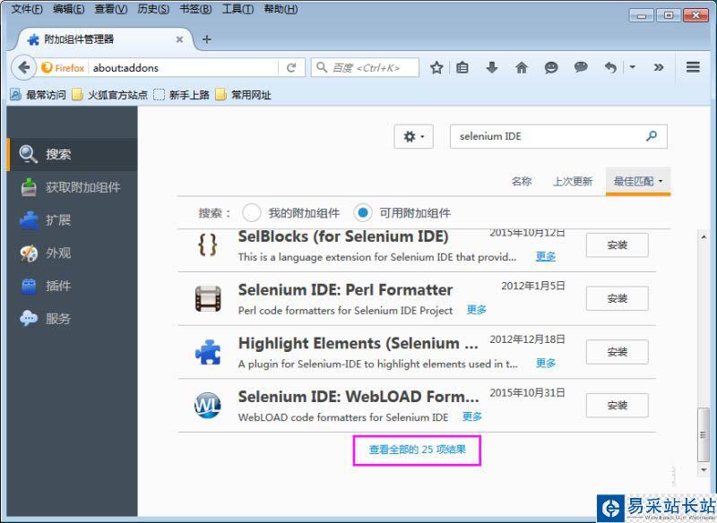717x523 pixels.
Task: Open the 火狐官方站点 bookmark folder
Action: (110, 95)
